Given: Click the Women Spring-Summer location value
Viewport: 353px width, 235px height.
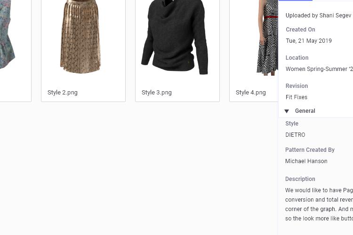Looking at the screenshot, I should tap(319, 69).
